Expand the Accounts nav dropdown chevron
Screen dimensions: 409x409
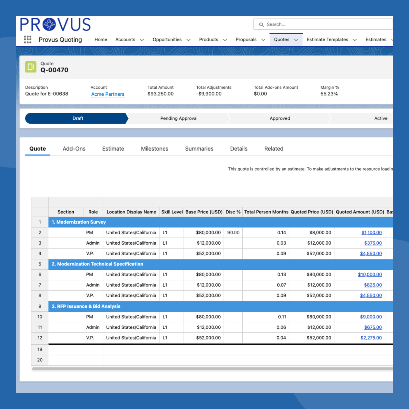142,40
